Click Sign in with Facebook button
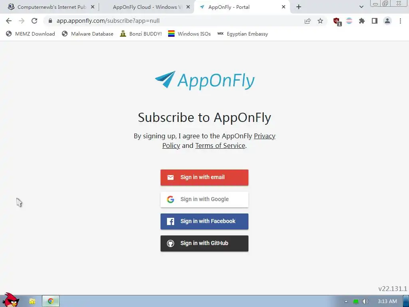Screen dimensions: 409x307 click(204, 221)
